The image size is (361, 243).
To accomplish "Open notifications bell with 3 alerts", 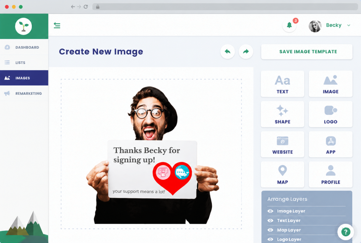I will point(289,25).
